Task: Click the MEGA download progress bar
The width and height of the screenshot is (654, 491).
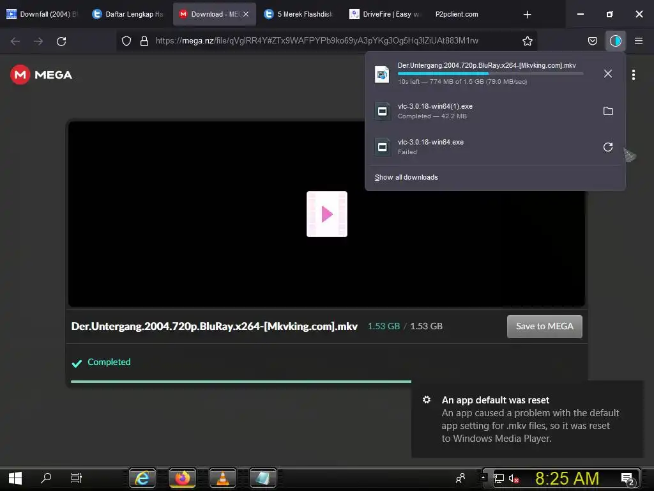Action: pyautogui.click(x=241, y=382)
